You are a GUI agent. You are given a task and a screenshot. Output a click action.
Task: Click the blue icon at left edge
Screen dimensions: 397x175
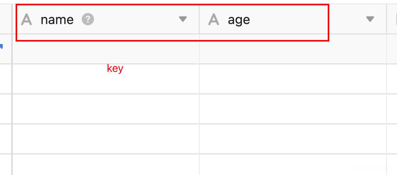(1, 47)
